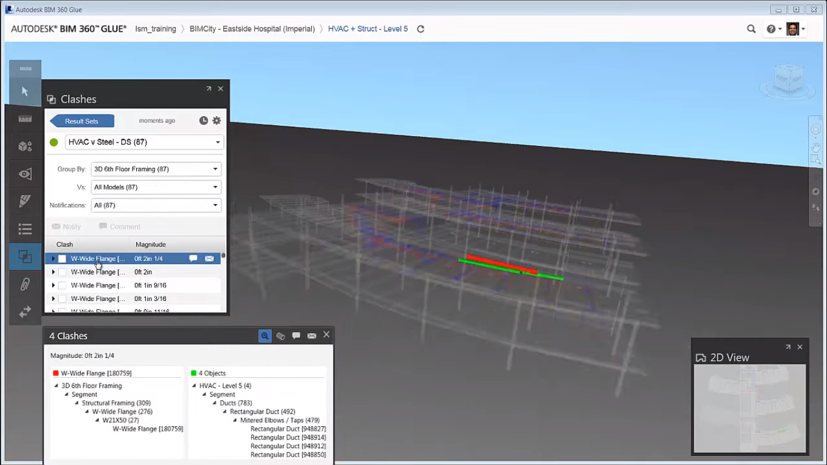827x465 pixels.
Task: Open the Views eye tool
Action: point(25,174)
